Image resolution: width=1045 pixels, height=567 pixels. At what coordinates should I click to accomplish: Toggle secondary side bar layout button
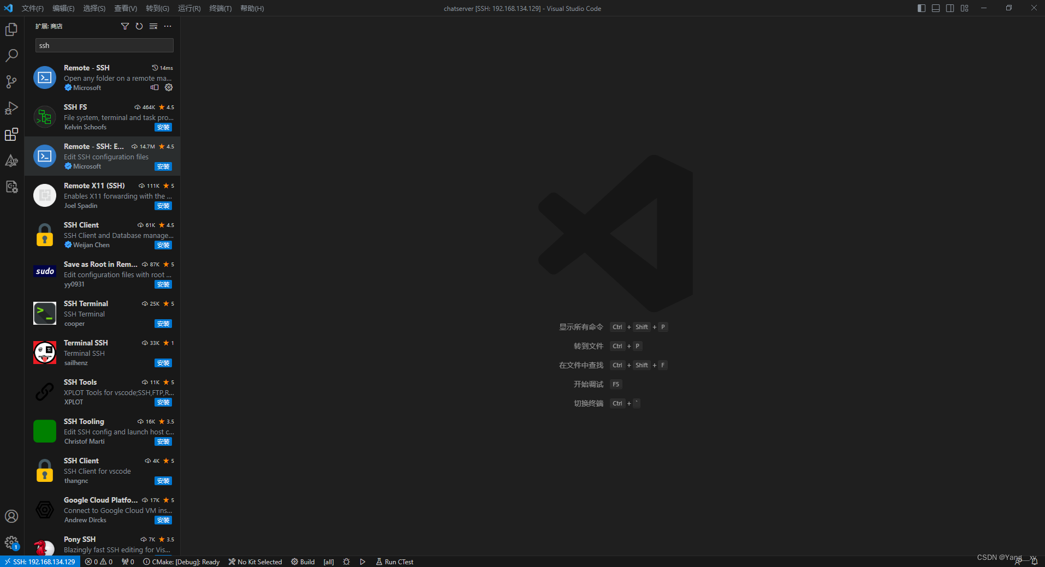[x=950, y=8]
